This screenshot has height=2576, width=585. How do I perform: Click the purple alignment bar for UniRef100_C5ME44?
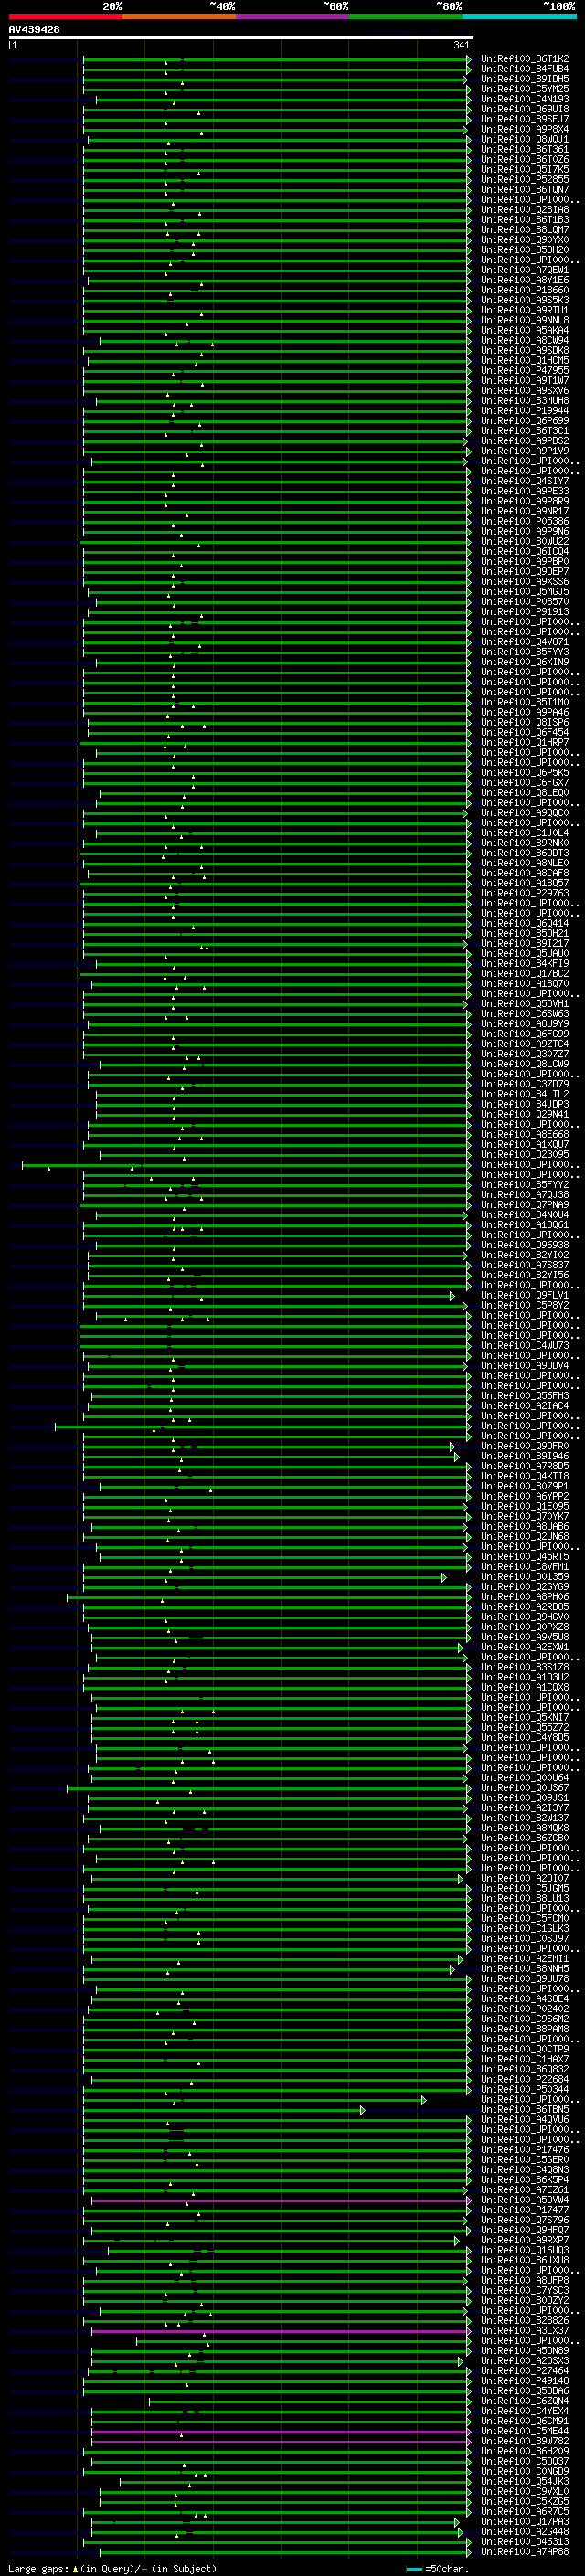coord(280,2432)
